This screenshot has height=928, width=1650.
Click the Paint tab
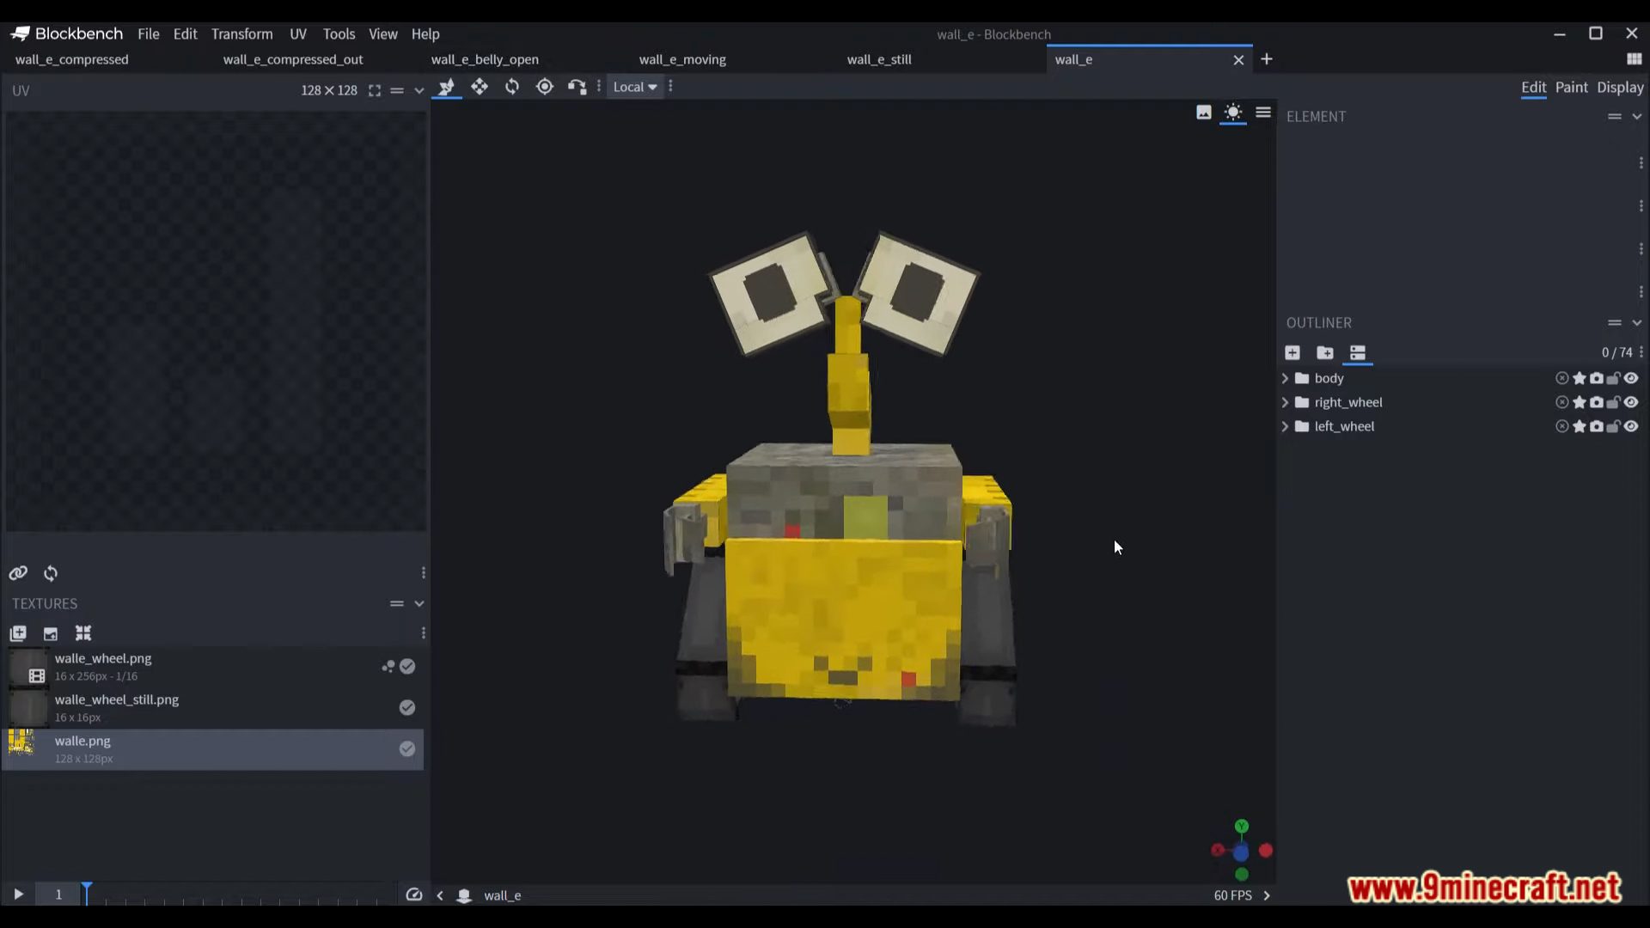pyautogui.click(x=1572, y=88)
